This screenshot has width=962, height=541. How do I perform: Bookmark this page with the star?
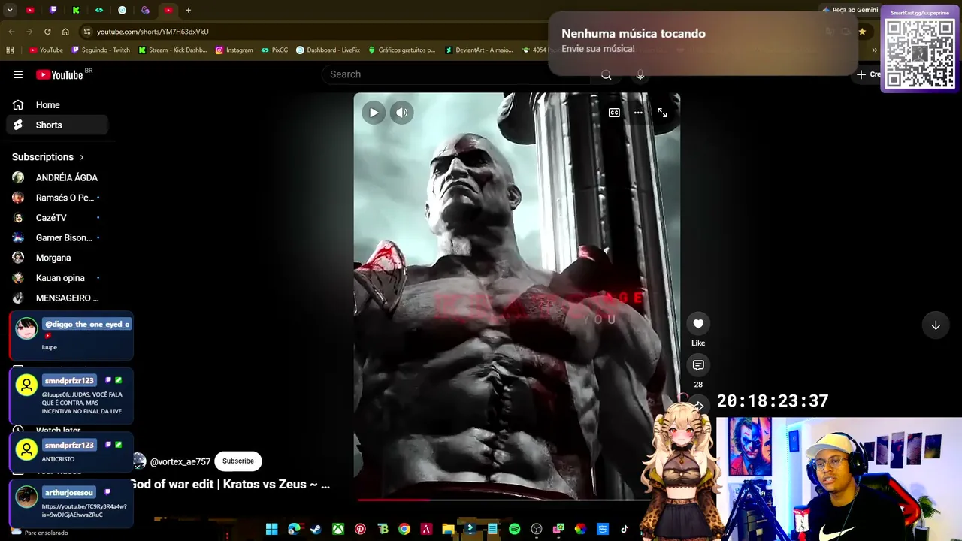point(862,32)
